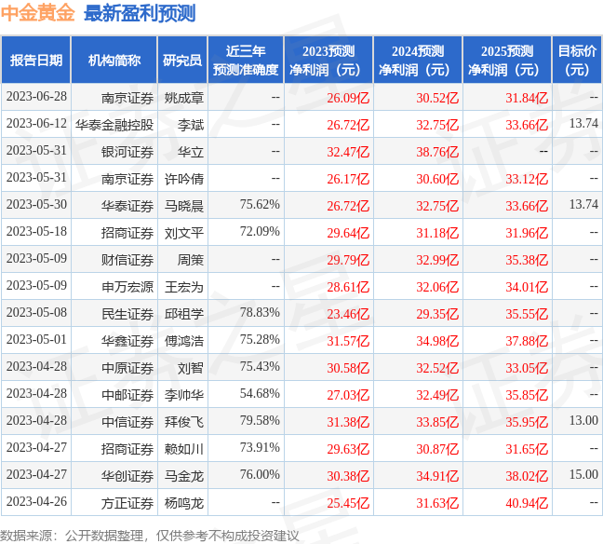Viewport: 603px width, 544px height.
Task: Select the 机构简称 column header
Action: (114, 60)
